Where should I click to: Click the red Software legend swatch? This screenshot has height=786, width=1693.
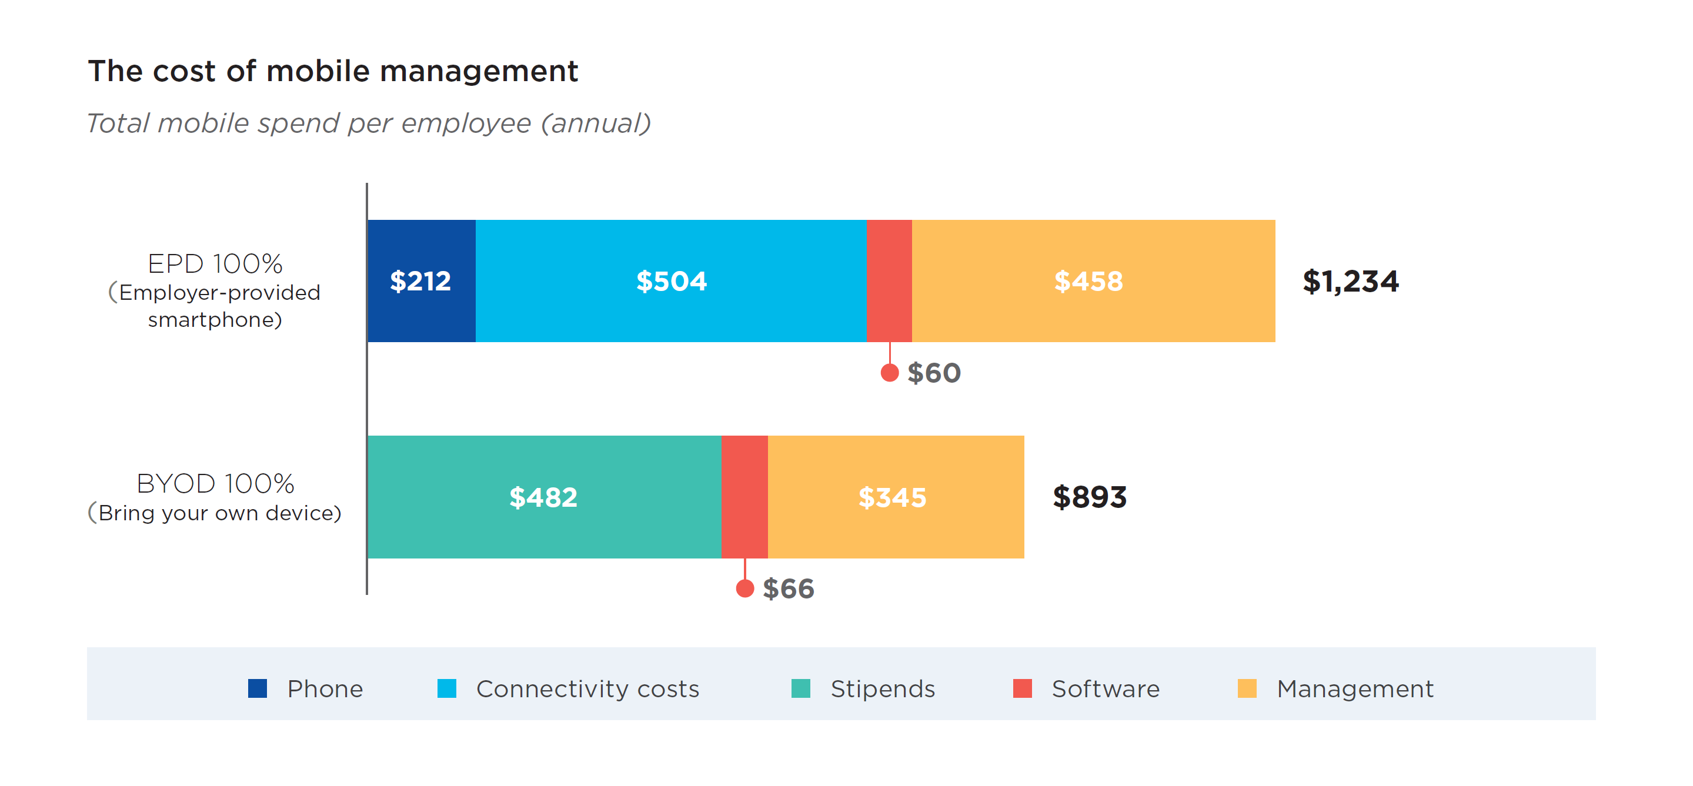pos(1022,688)
